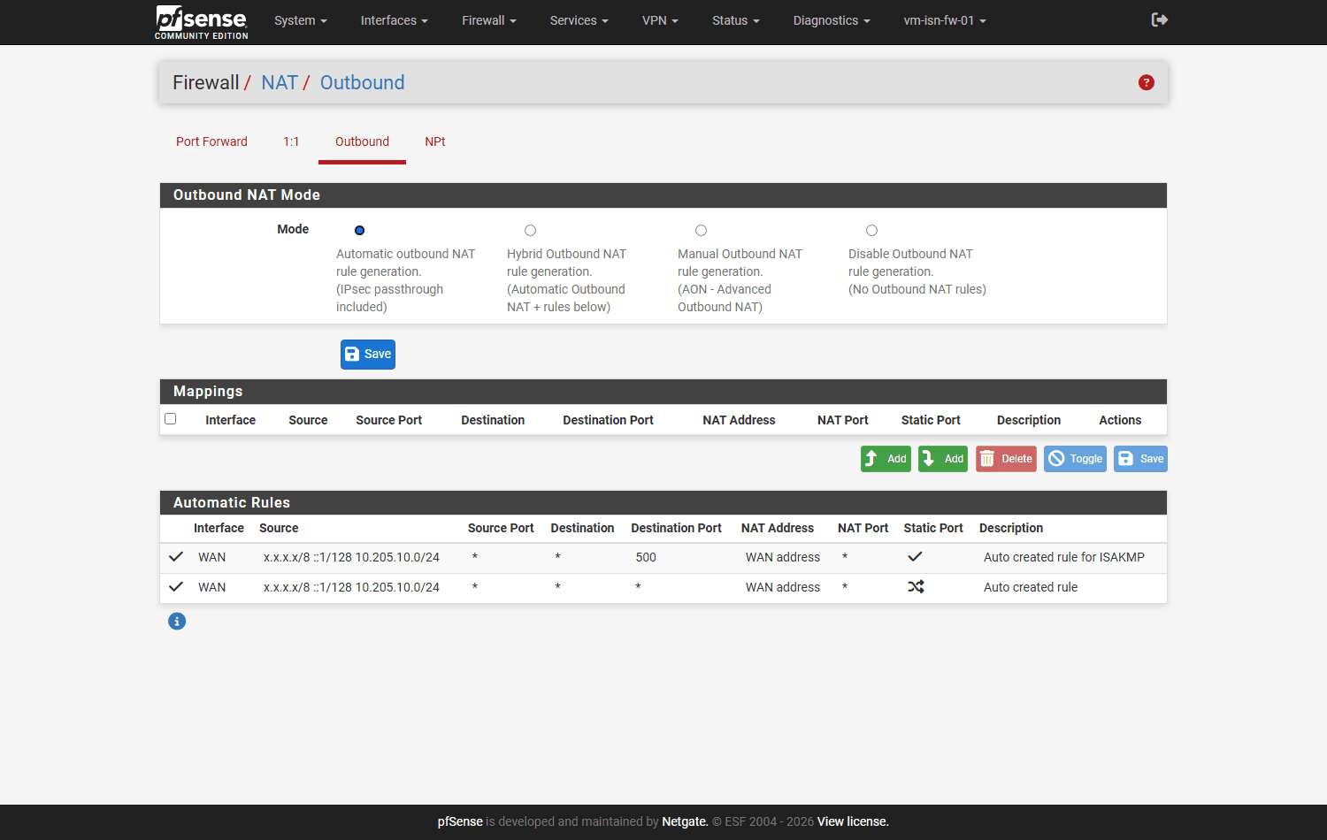
Task: Open the Netgate link in footer
Action: click(x=685, y=821)
